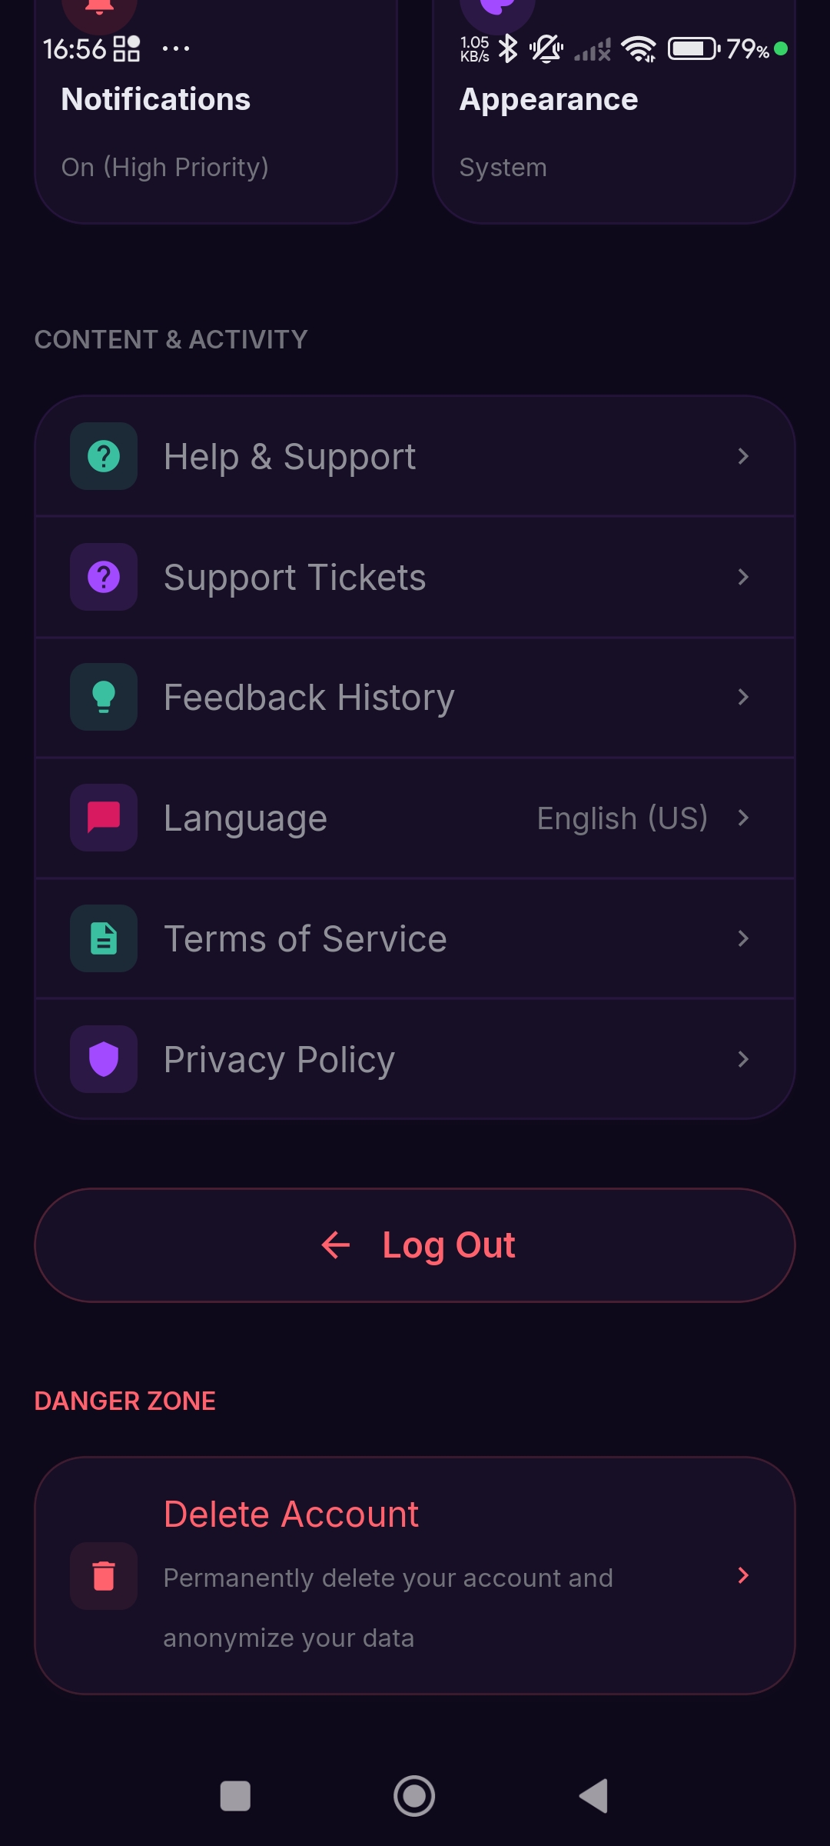This screenshot has height=1846, width=830.
Task: Tap the Privacy Policy shield icon
Action: tap(104, 1059)
